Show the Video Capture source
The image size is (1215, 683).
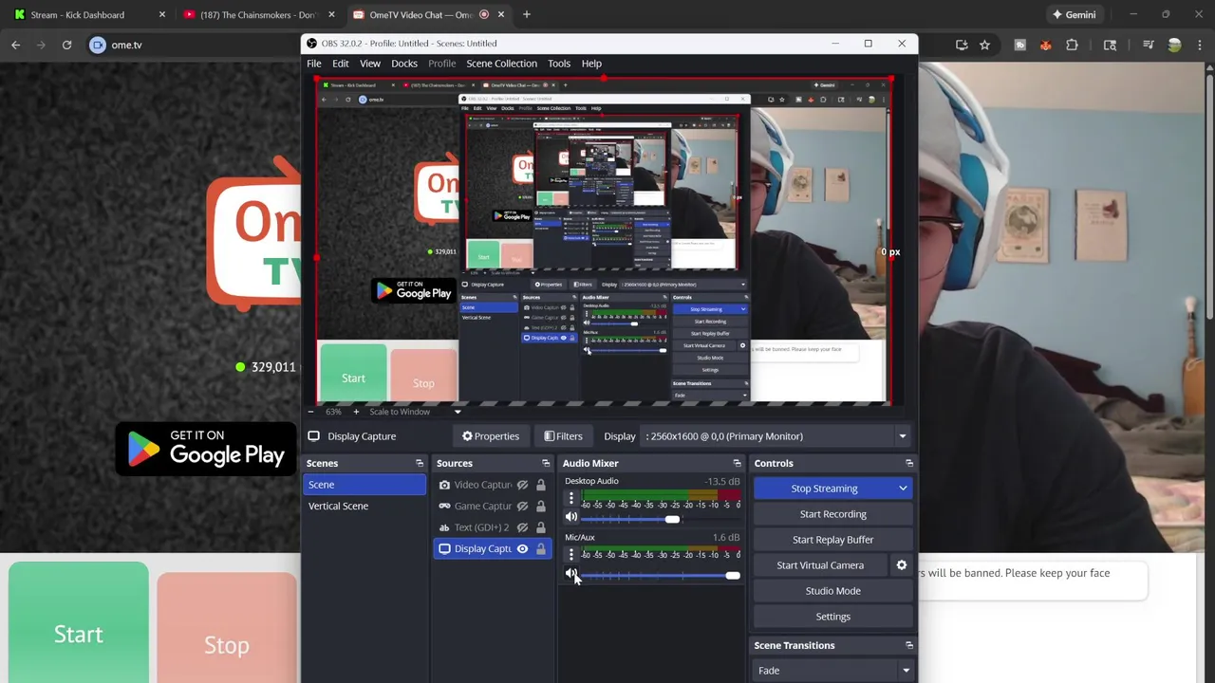point(522,485)
